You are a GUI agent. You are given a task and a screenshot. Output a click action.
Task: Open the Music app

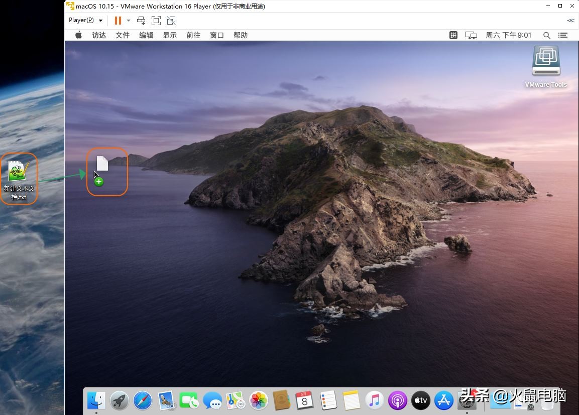374,400
